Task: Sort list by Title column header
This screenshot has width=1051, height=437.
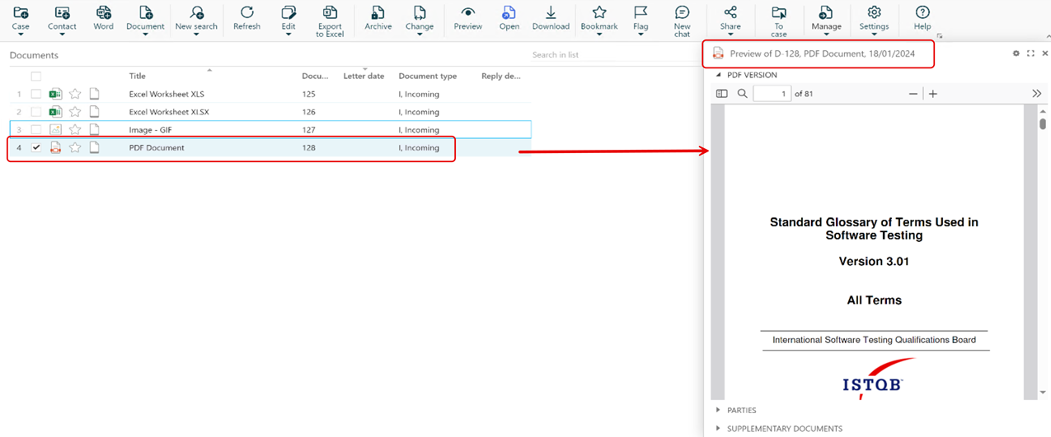Action: point(138,77)
